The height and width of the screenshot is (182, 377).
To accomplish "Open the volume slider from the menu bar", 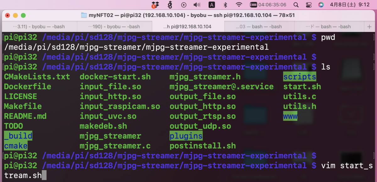I will [x=197, y=5].
